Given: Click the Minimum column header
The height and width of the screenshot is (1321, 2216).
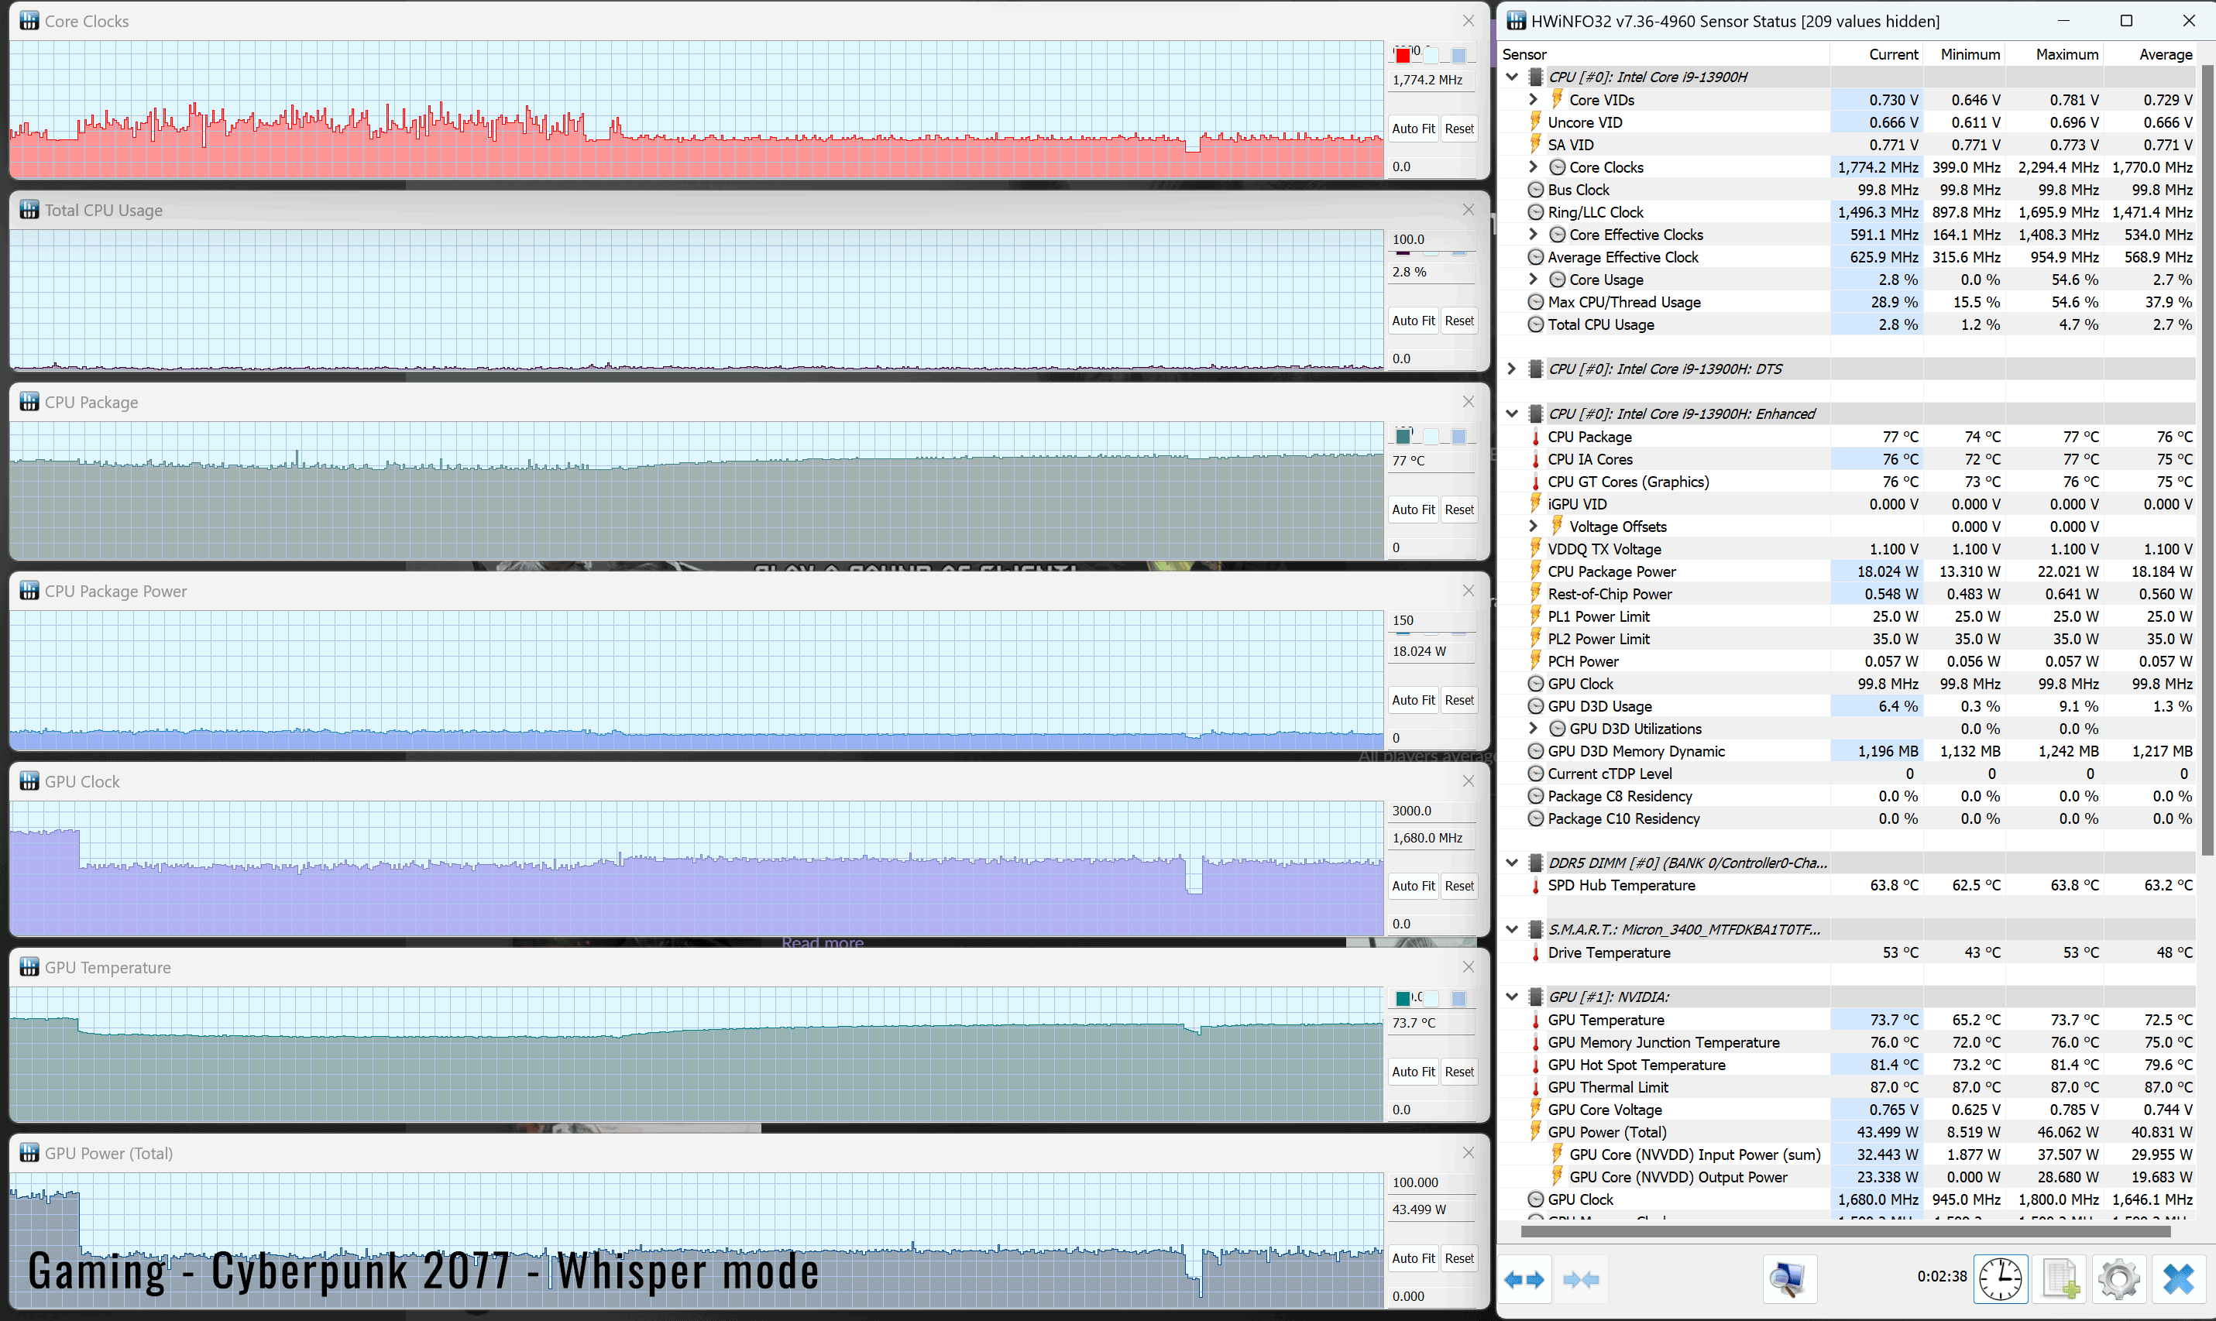Looking at the screenshot, I should [x=1965, y=54].
